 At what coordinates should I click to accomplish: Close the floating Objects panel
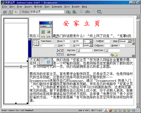[x=50, y=23]
